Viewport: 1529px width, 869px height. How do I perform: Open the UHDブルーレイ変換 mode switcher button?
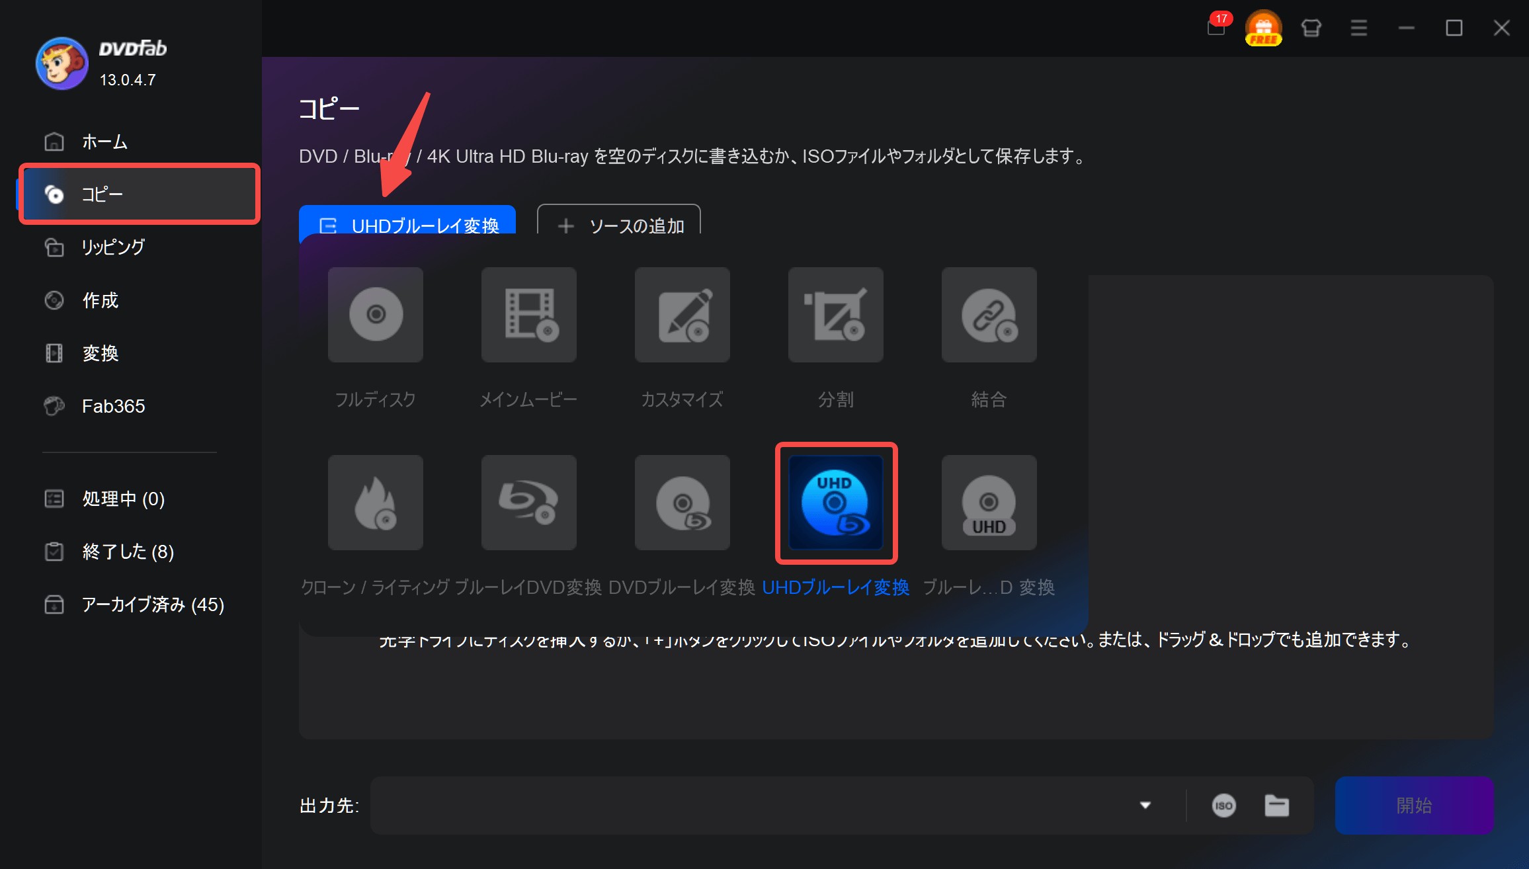coord(407,220)
